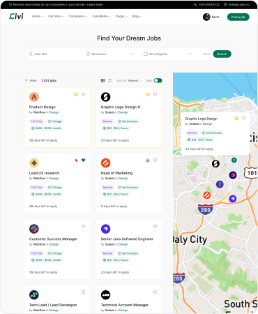Click the red marker pin on map
Screen dimensions: 258x314
[x=206, y=195]
